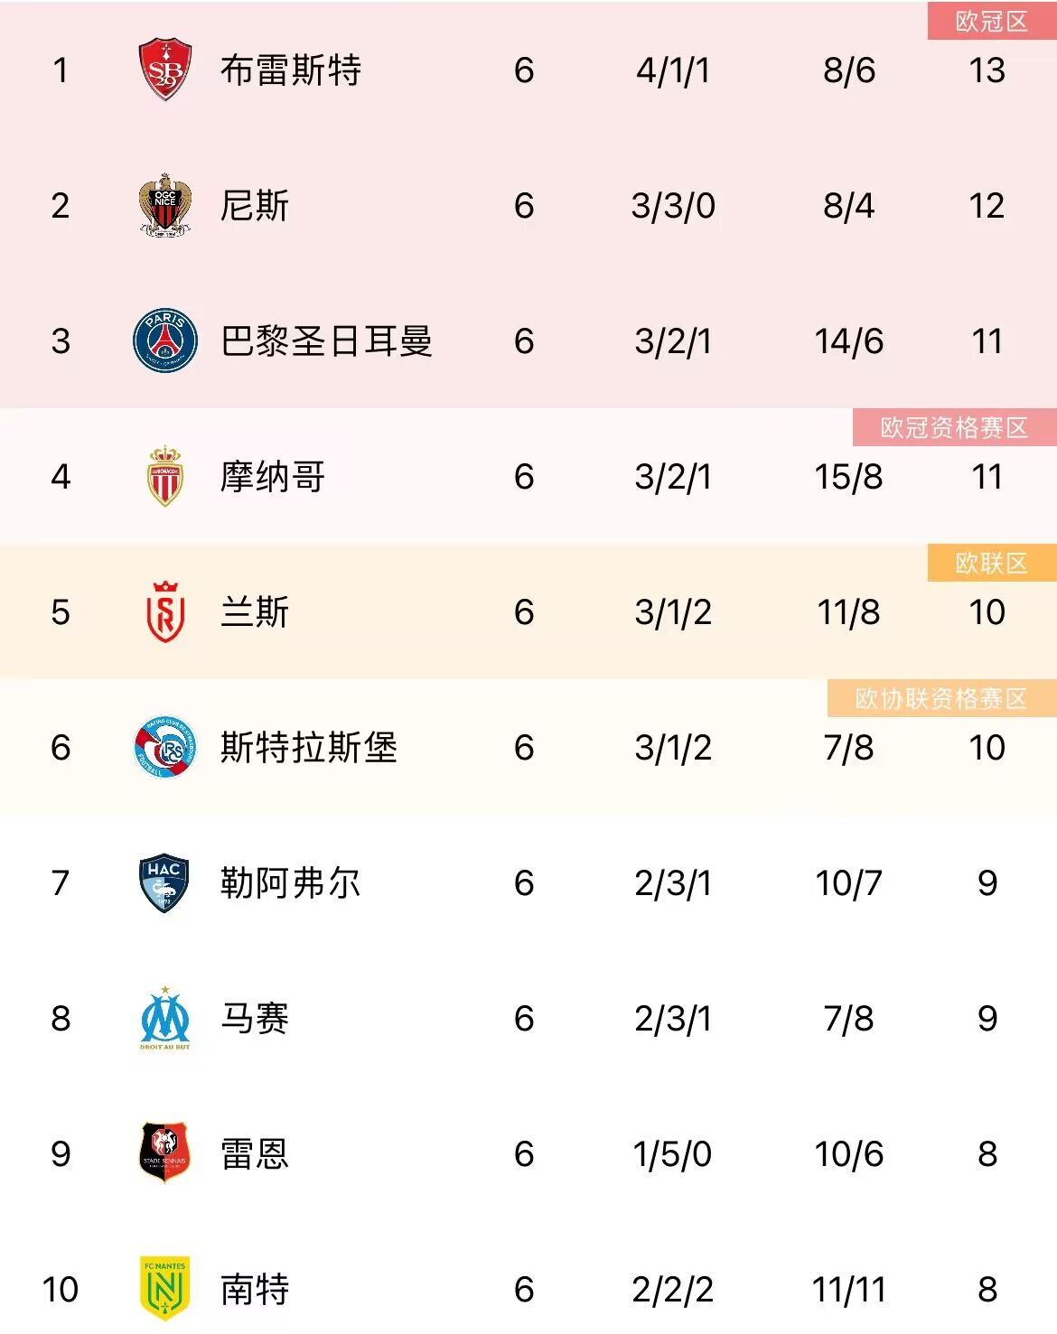Viewport: 1057px width, 1334px height.
Task: Click the Stade Rennais crest
Action: pyautogui.click(x=165, y=1152)
